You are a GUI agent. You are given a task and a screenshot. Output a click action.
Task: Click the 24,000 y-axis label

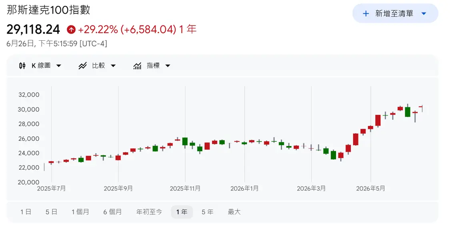click(x=29, y=153)
